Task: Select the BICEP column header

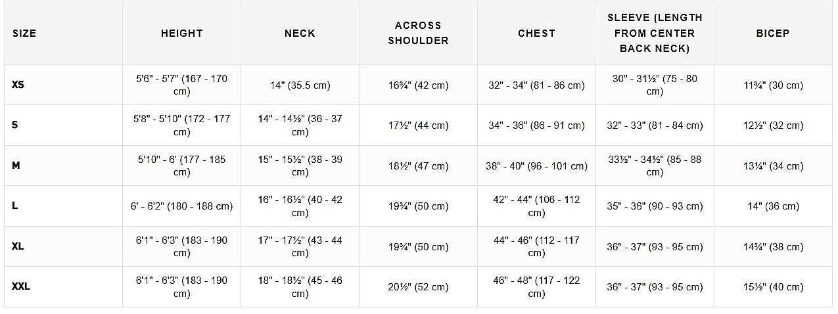Action: pyautogui.click(x=772, y=34)
